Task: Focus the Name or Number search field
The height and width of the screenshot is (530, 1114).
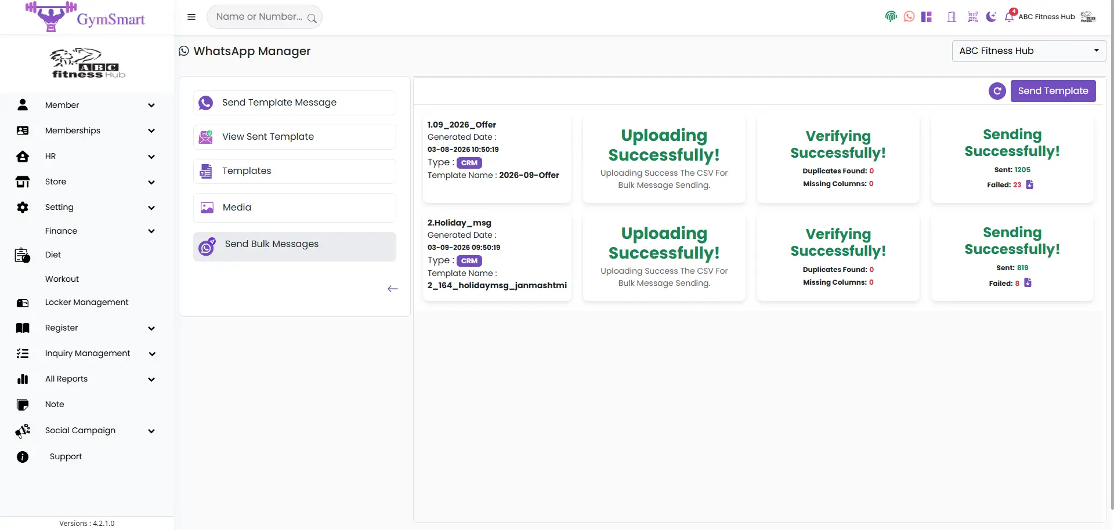Action: [258, 17]
